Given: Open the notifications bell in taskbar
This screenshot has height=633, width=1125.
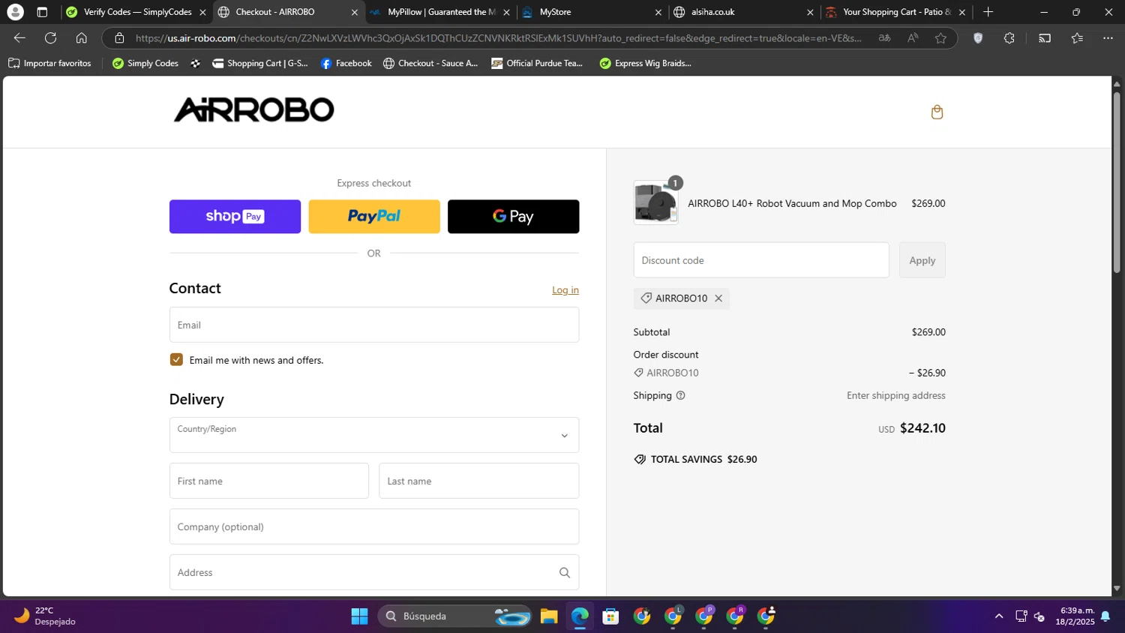Looking at the screenshot, I should [x=1105, y=616].
